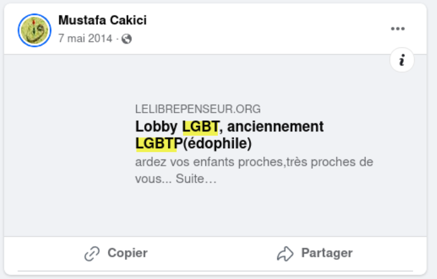Click the chain-link Copier icon
437x279 pixels.
tap(92, 253)
